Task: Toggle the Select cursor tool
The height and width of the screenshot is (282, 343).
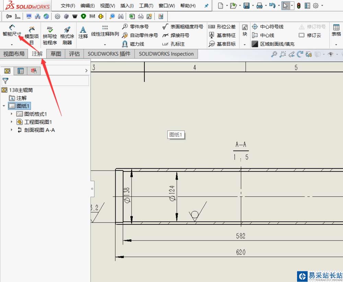Action: click(x=285, y=5)
